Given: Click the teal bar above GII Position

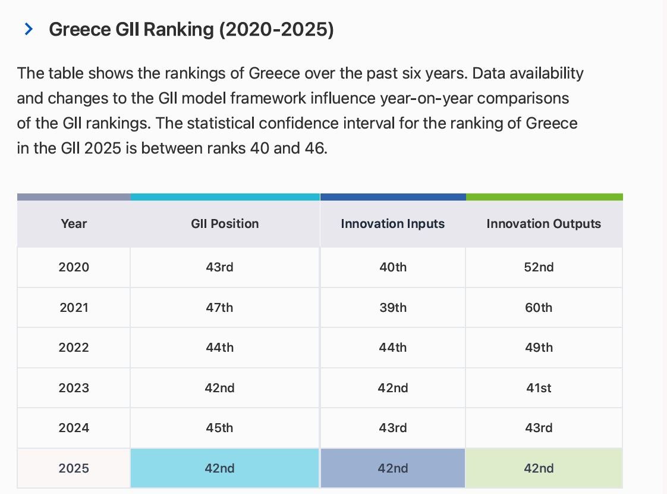Looking at the screenshot, I should [x=225, y=197].
